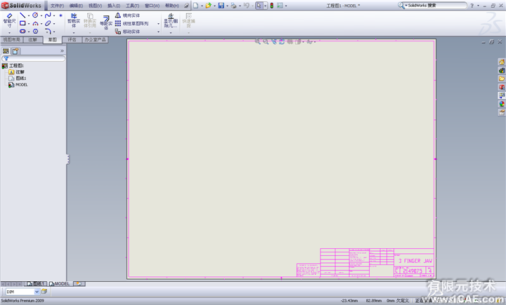Switch to the 视图布局 View Layout tab

[12, 39]
